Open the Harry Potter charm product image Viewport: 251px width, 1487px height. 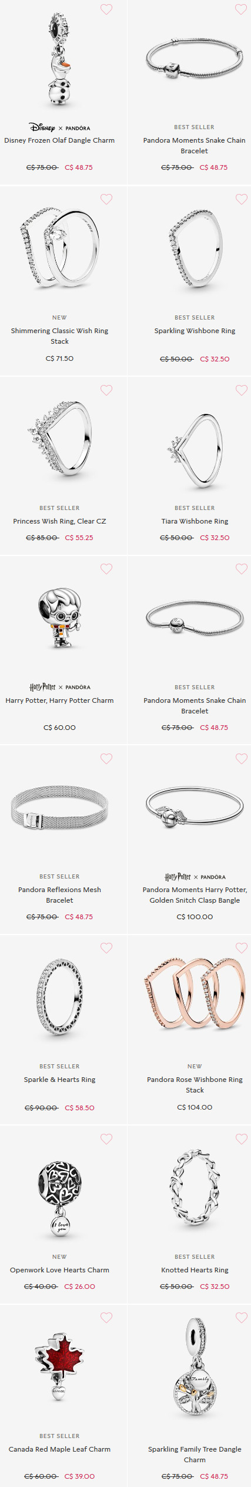pos(59,618)
